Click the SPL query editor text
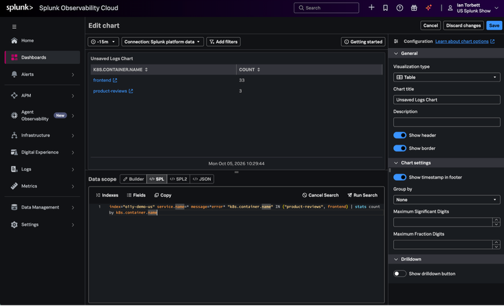Image resolution: width=504 pixels, height=306 pixels. click(x=245, y=209)
